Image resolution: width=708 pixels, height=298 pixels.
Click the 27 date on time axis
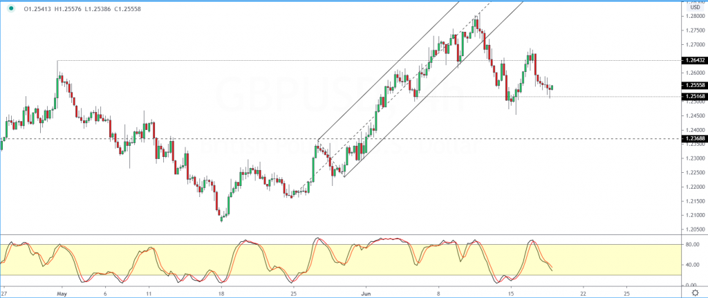coord(5,292)
